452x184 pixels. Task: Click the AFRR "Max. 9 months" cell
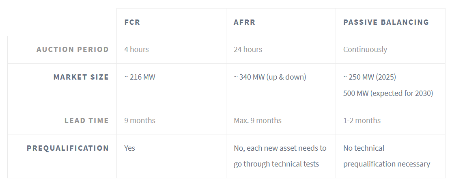click(258, 121)
